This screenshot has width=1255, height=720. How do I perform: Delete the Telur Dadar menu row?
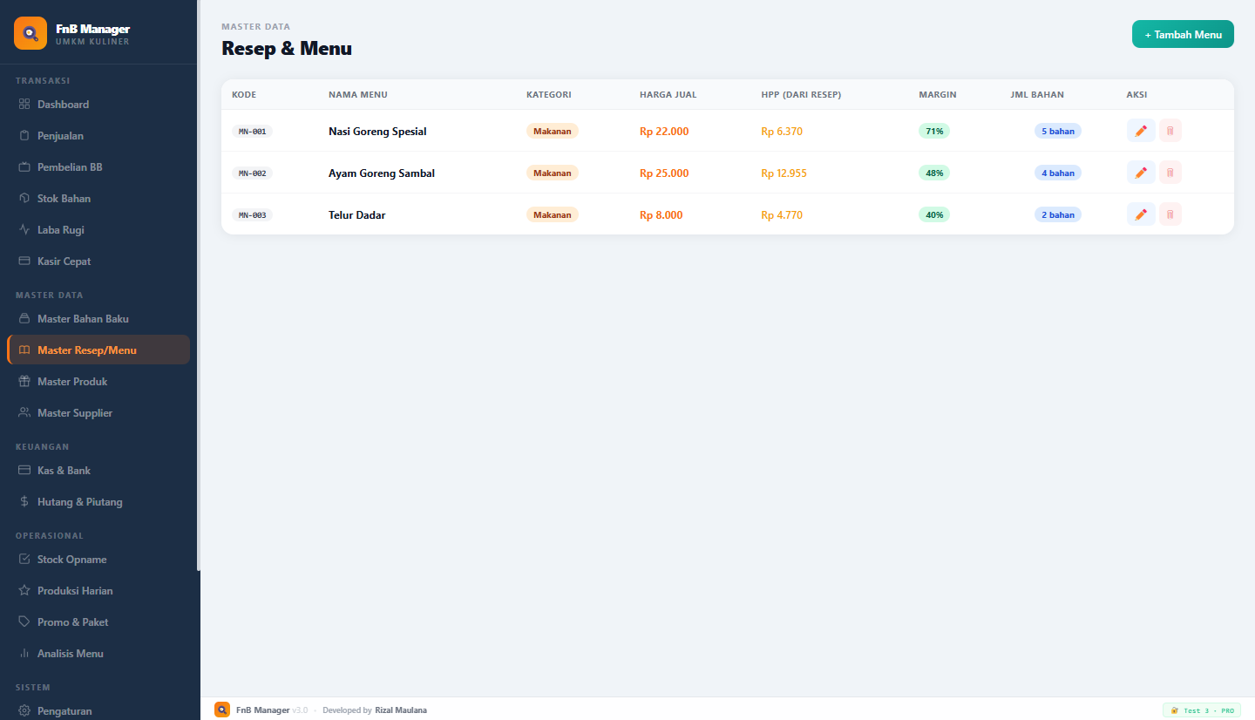coord(1170,214)
